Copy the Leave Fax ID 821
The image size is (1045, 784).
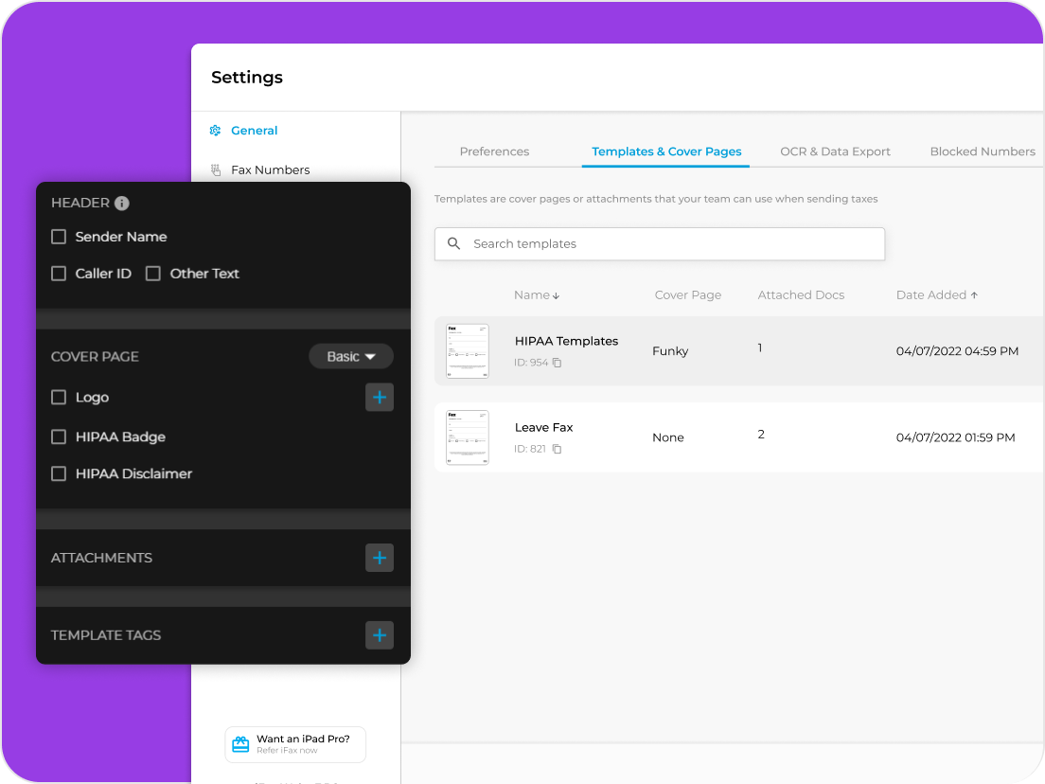558,450
